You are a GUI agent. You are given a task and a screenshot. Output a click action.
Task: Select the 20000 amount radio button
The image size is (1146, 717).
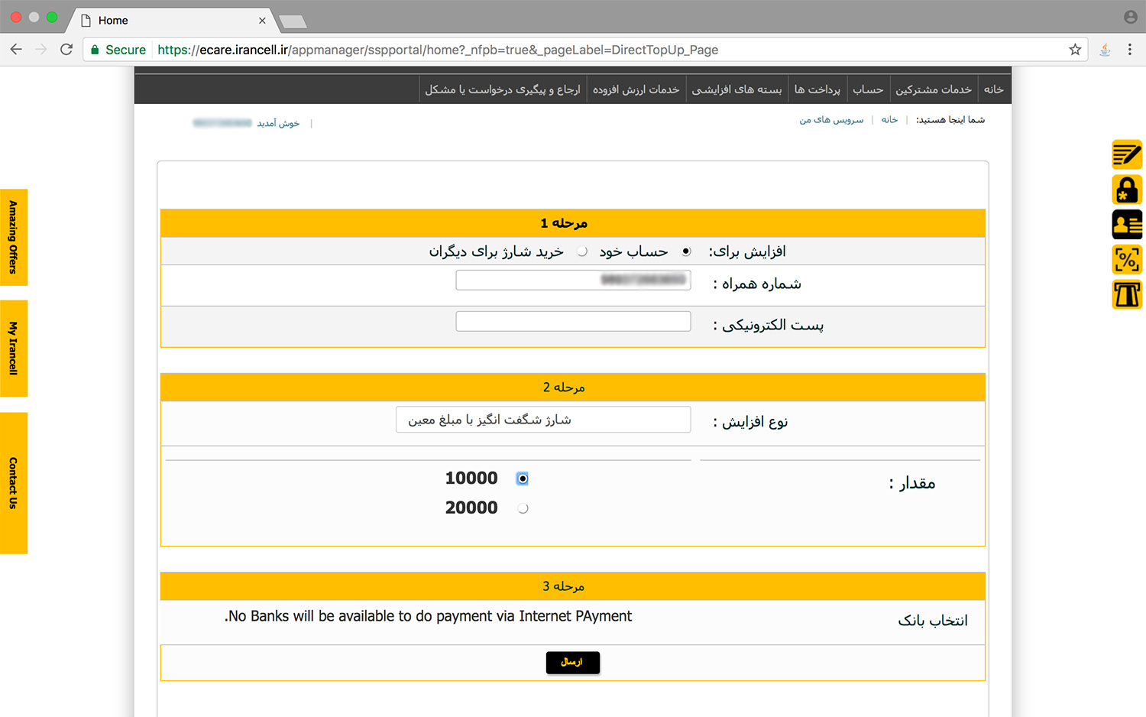523,508
